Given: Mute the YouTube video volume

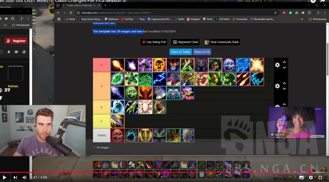Looking at the screenshot, I should tap(24, 177).
